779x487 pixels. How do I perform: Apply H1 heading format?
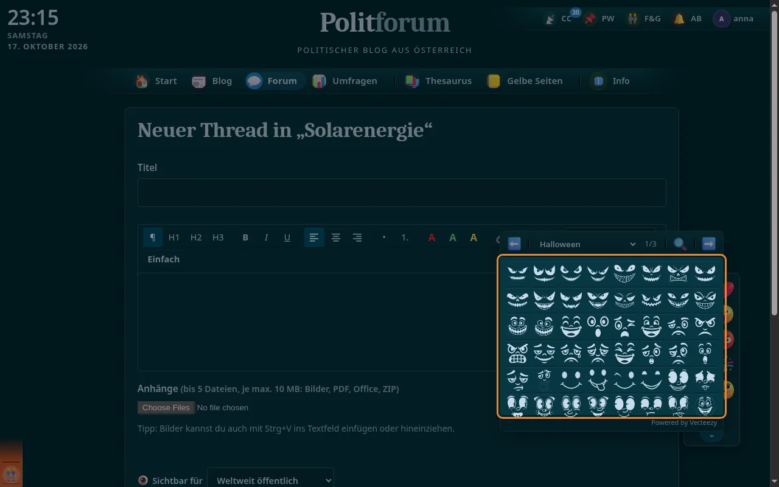coord(174,237)
